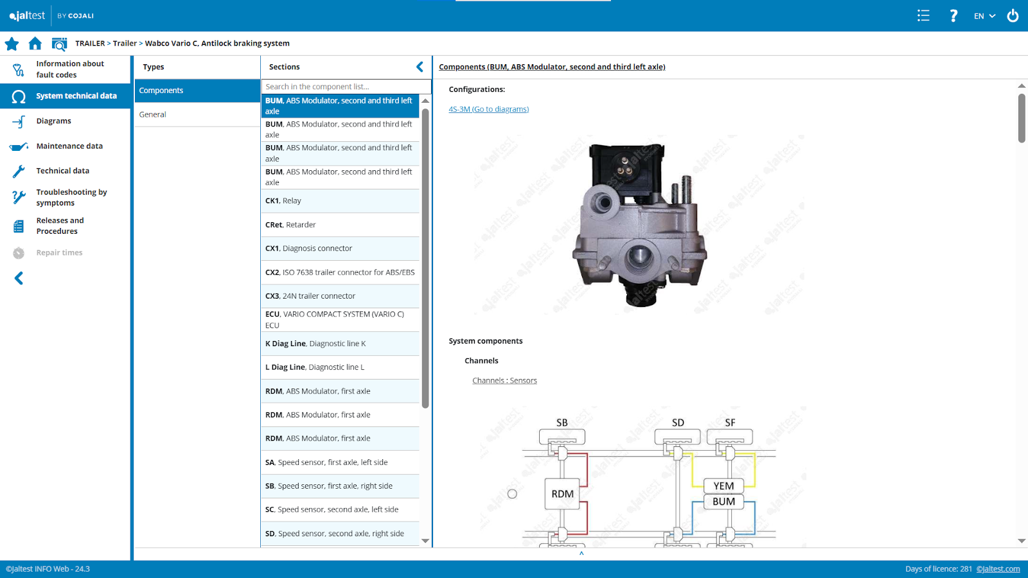Click the content panel scrollbar thumb
Screen dimensions: 1028x578
(x=1022, y=118)
